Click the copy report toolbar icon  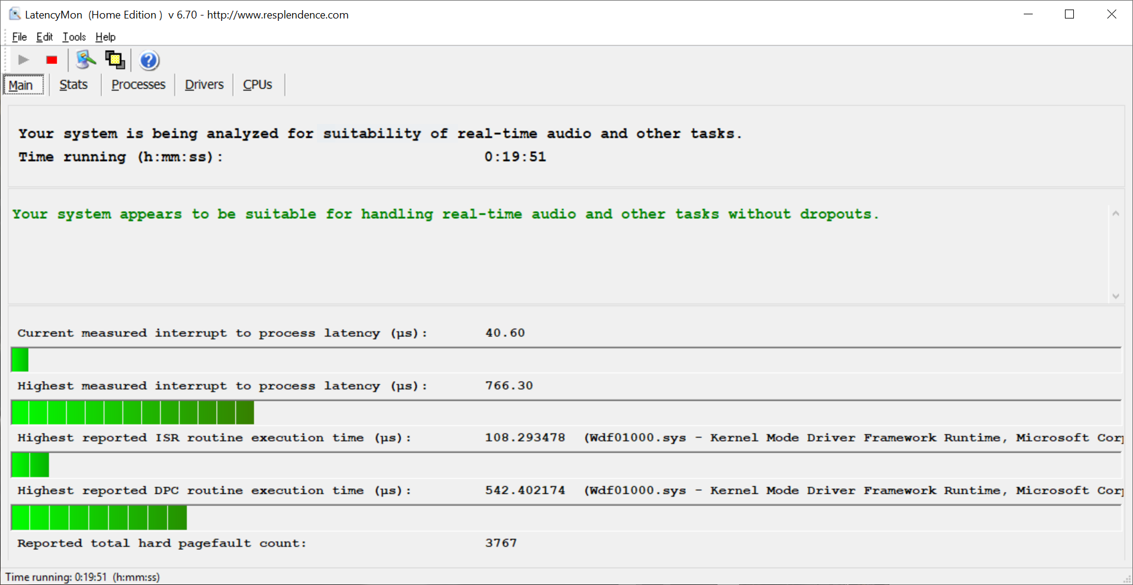[115, 60]
